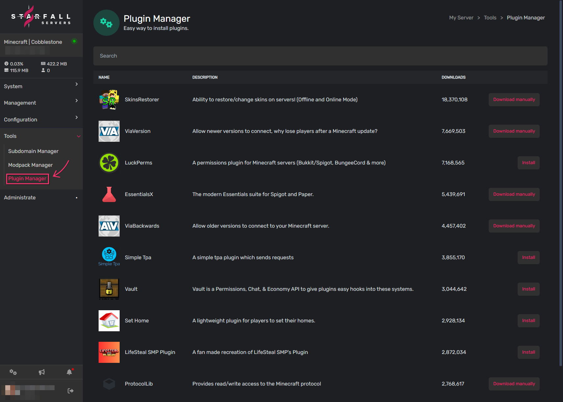
Task: Click the plugin Search field
Action: (x=320, y=56)
